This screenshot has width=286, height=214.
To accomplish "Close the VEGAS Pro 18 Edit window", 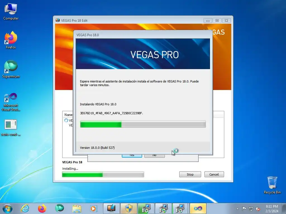I will tap(226, 21).
